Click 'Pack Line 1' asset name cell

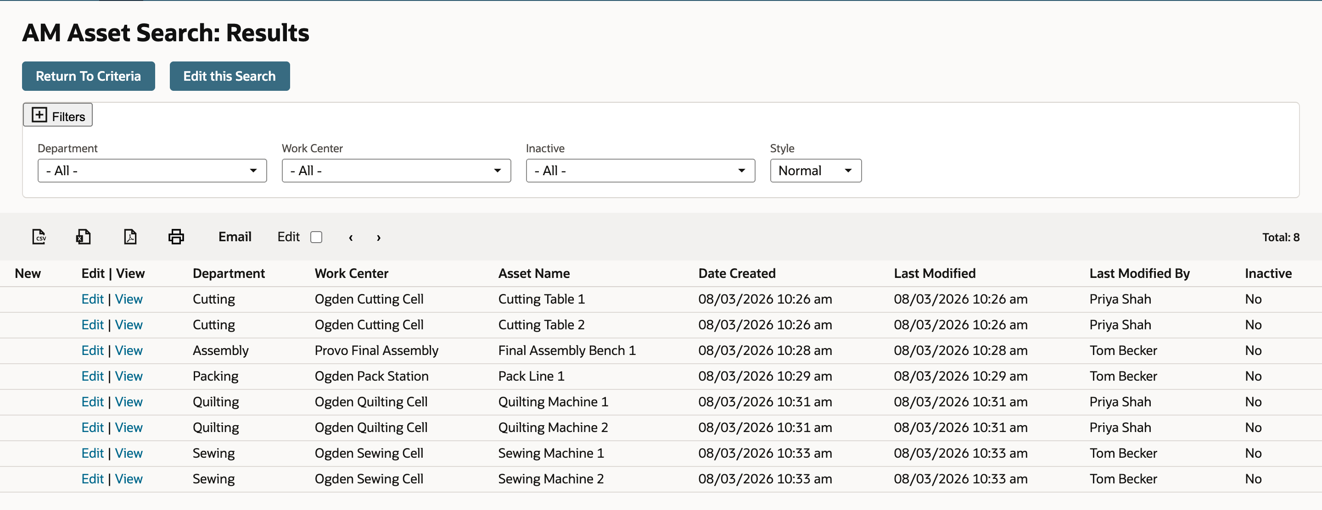(531, 376)
